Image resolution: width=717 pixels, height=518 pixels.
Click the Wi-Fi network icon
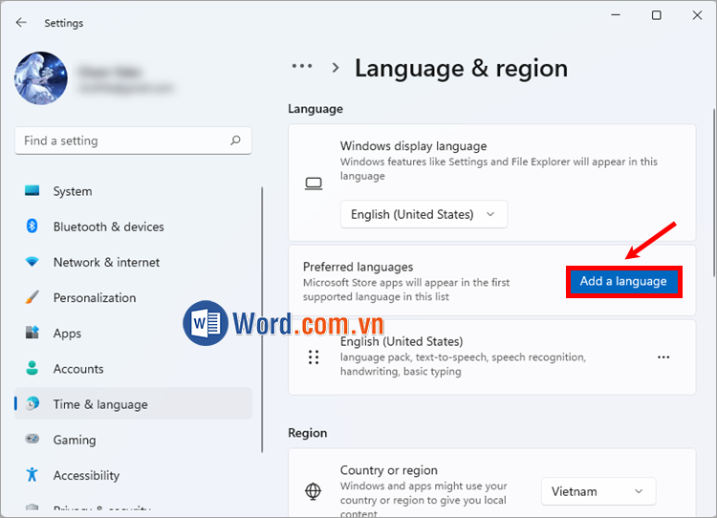32,262
